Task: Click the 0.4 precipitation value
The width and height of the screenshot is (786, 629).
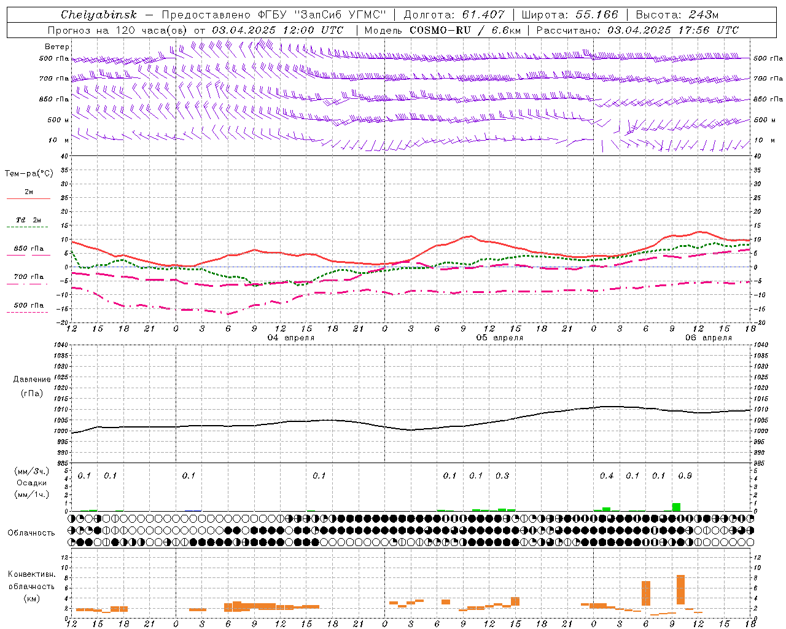Action: pyautogui.click(x=607, y=476)
